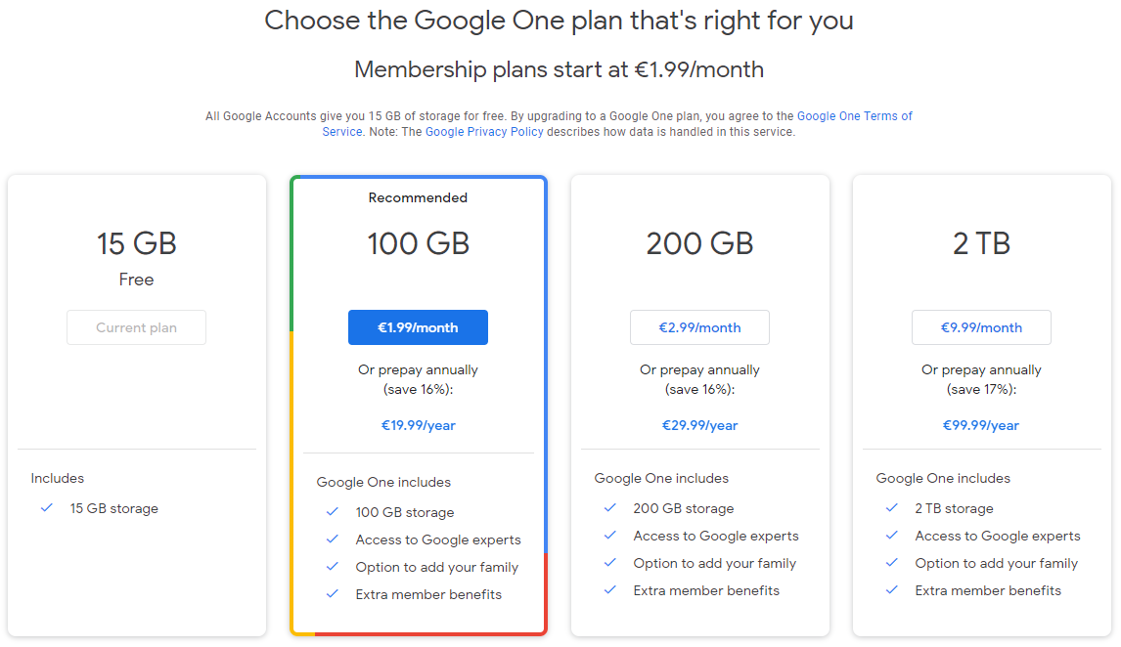
Task: Click the checkmark beside 15 GB storage
Action: click(47, 508)
